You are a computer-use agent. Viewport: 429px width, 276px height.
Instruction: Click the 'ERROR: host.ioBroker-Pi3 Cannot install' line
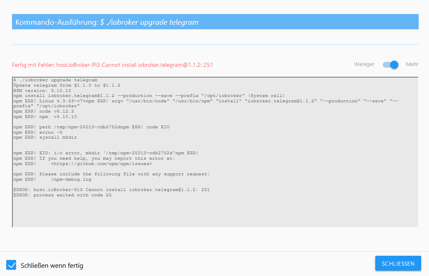click(111, 190)
